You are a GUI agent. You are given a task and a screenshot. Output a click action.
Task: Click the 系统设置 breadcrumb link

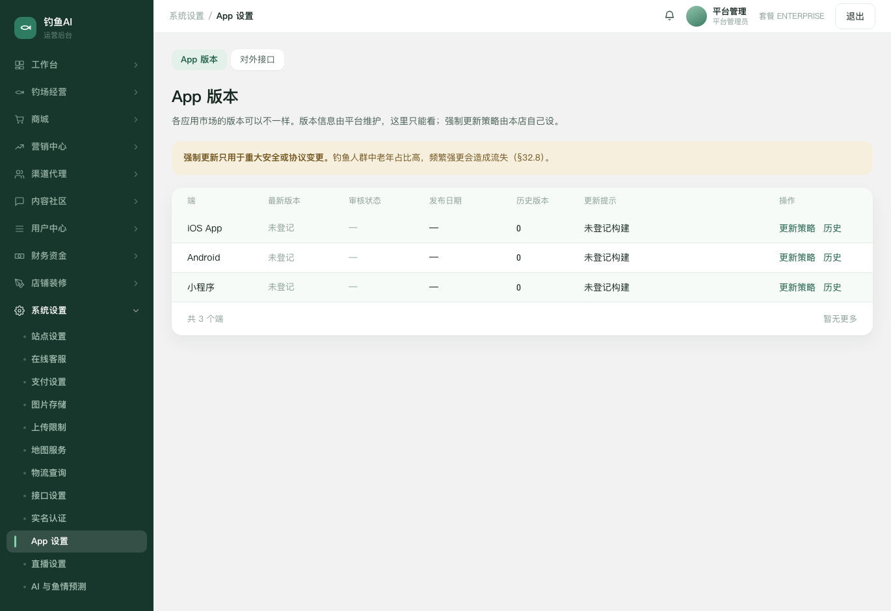click(x=187, y=16)
